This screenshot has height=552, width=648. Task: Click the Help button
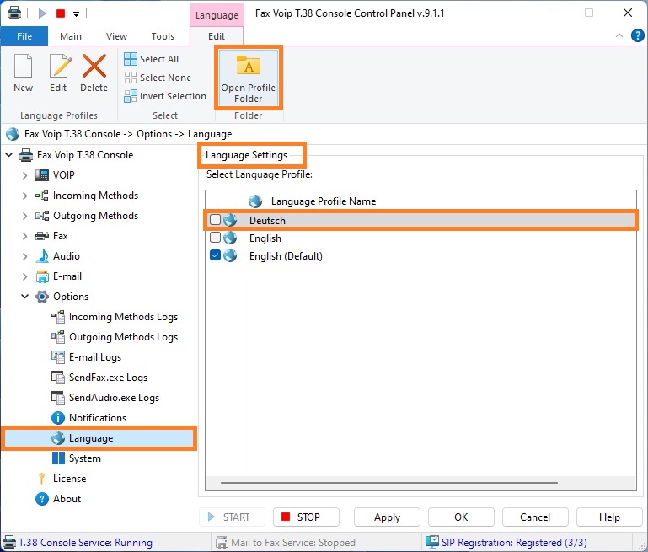click(x=609, y=517)
